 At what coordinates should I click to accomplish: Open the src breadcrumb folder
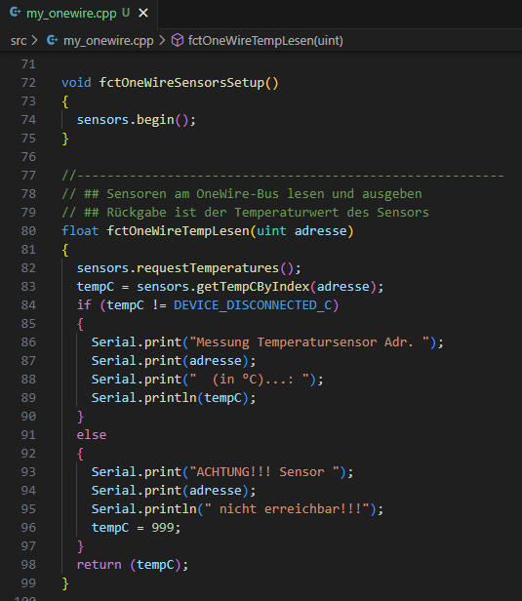click(19, 41)
